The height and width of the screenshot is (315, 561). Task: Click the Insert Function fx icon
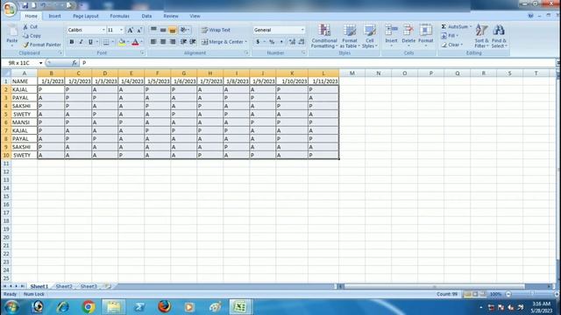coord(74,63)
